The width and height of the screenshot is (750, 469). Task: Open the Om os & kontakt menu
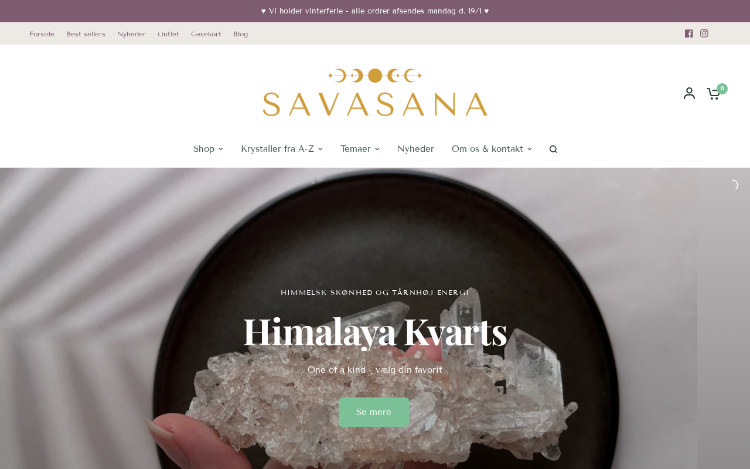coord(492,149)
